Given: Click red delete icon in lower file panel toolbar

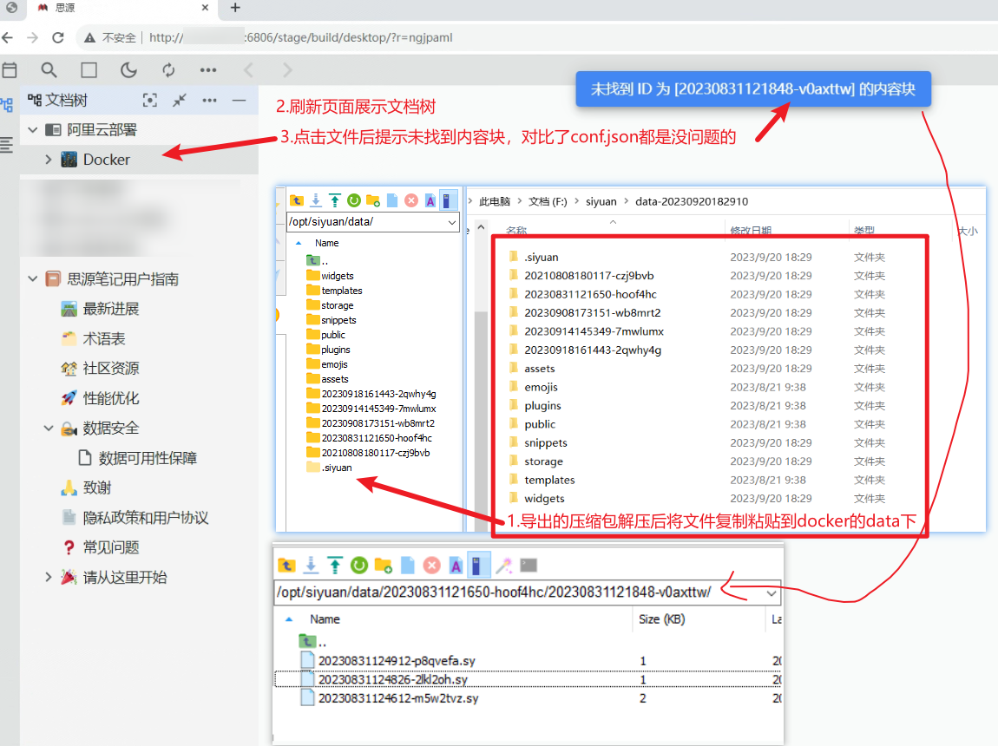Looking at the screenshot, I should [431, 565].
